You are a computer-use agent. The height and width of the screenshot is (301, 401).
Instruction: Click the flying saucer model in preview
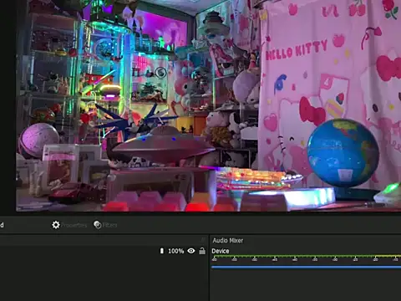pos(162,144)
